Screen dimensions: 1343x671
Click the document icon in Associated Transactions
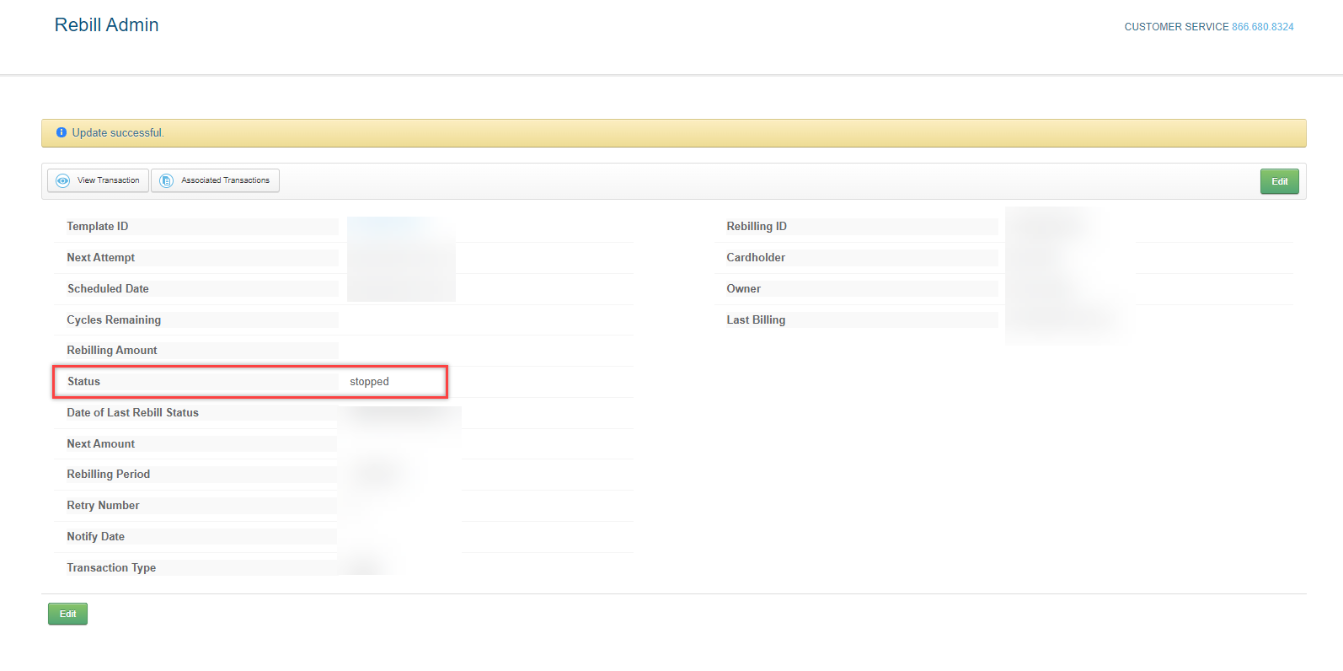[x=167, y=180]
